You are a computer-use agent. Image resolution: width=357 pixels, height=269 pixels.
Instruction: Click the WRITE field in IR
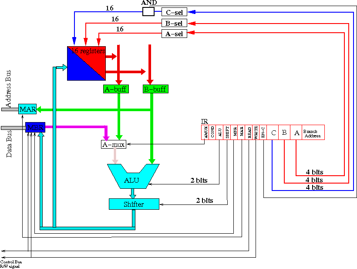(256, 132)
